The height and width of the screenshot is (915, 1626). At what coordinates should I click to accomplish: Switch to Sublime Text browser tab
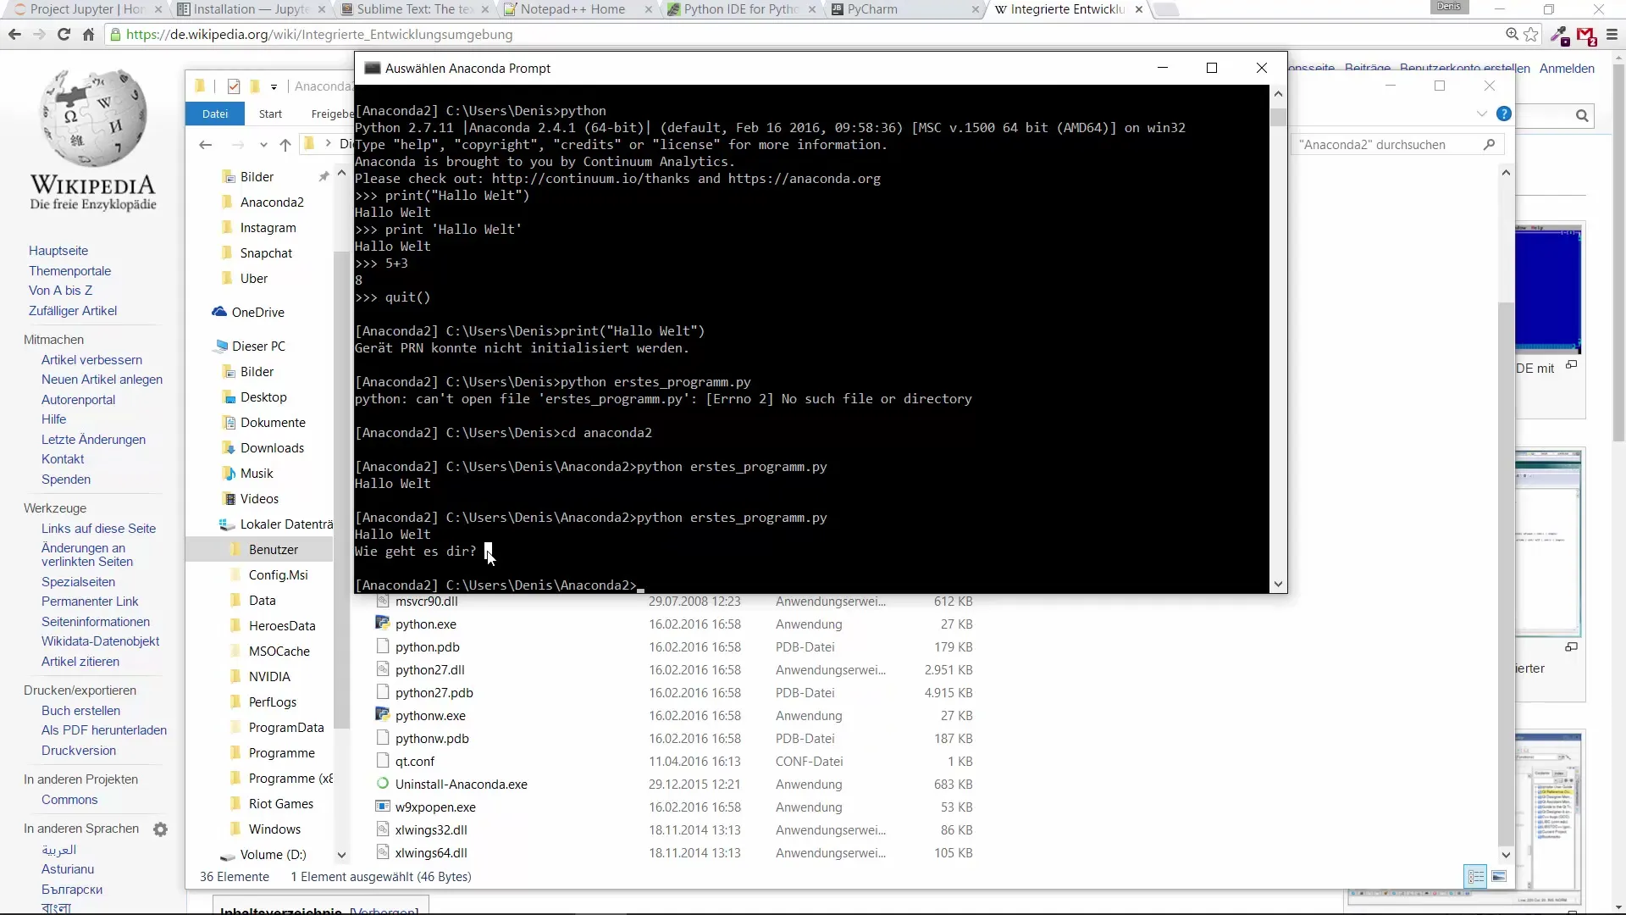(414, 9)
